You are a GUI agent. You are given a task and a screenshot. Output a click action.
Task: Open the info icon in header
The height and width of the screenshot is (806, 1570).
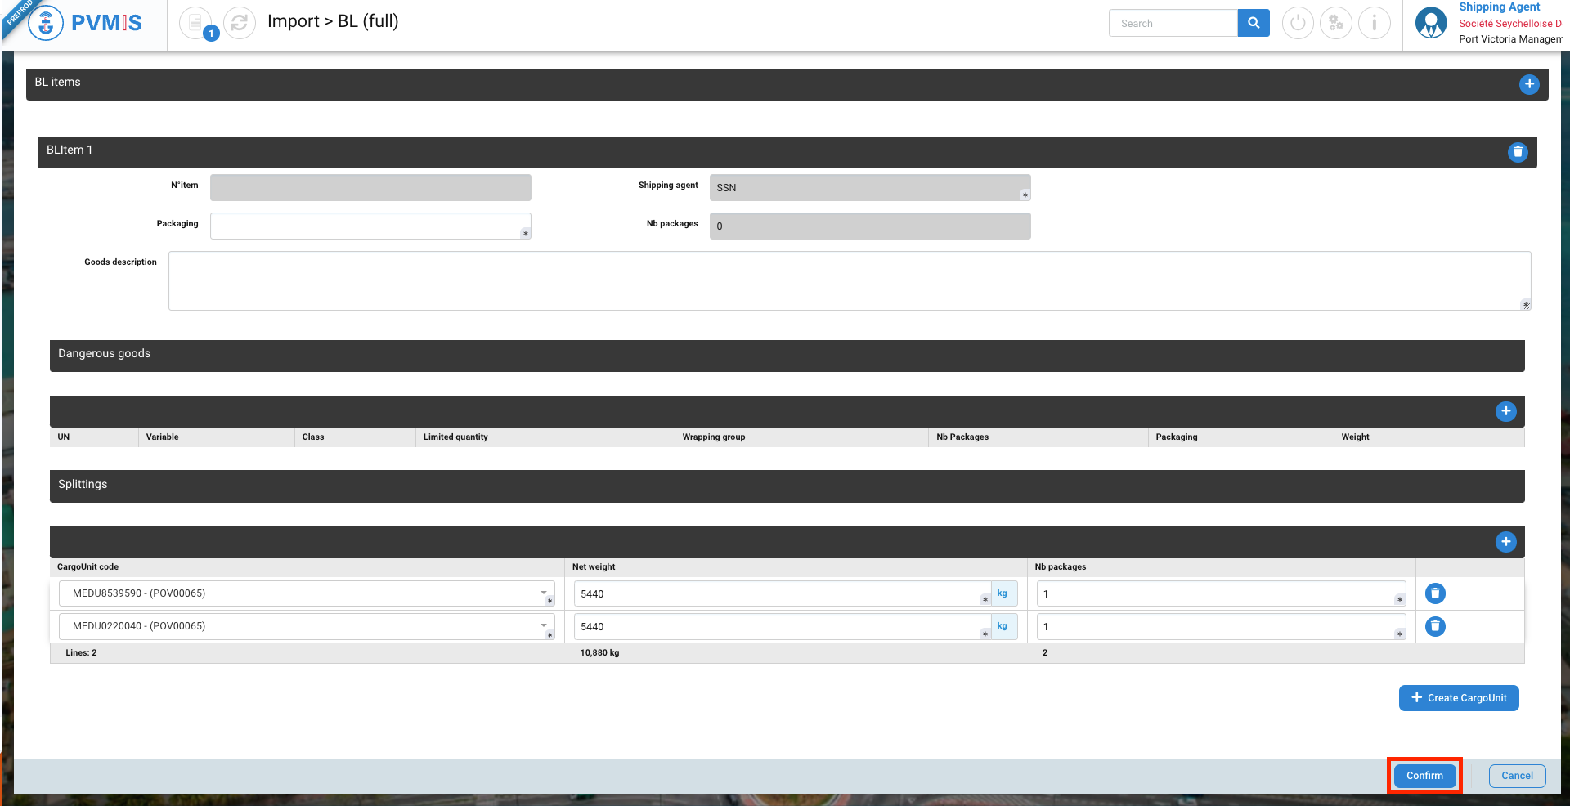(1374, 24)
